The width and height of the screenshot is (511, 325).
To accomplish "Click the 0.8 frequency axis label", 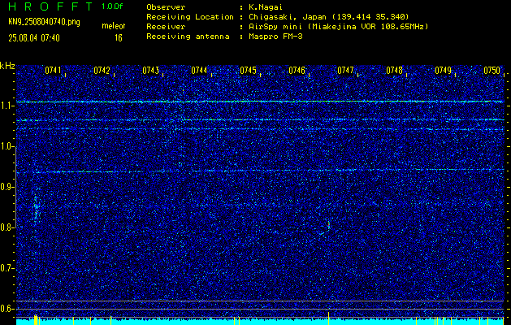I will (x=6, y=227).
